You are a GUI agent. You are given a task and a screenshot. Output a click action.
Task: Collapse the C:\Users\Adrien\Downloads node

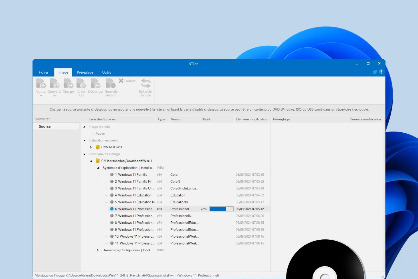[x=91, y=161]
